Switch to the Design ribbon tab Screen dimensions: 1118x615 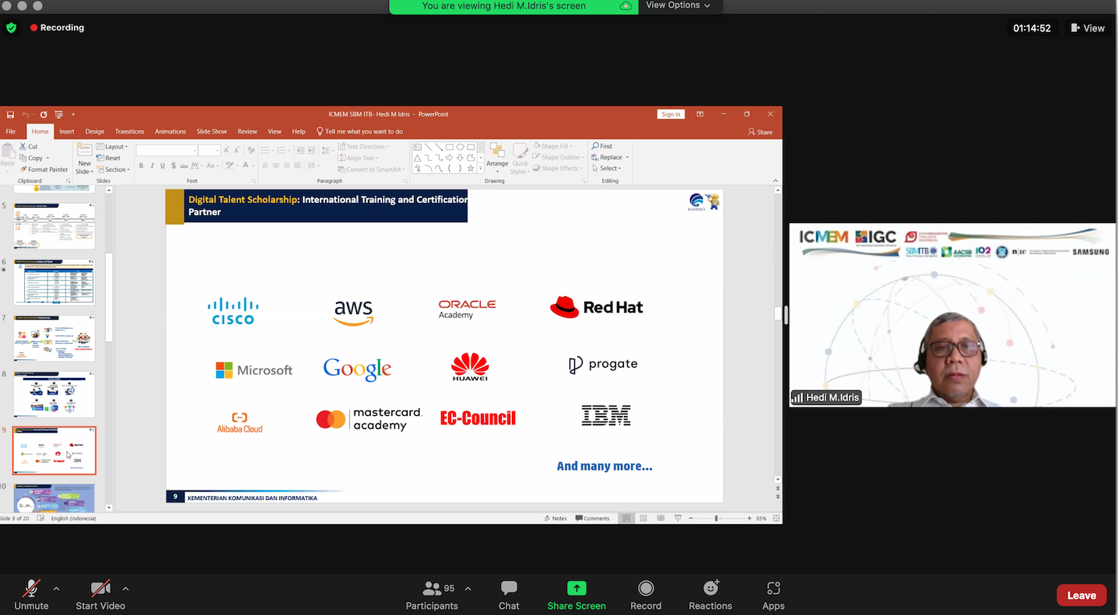click(95, 131)
